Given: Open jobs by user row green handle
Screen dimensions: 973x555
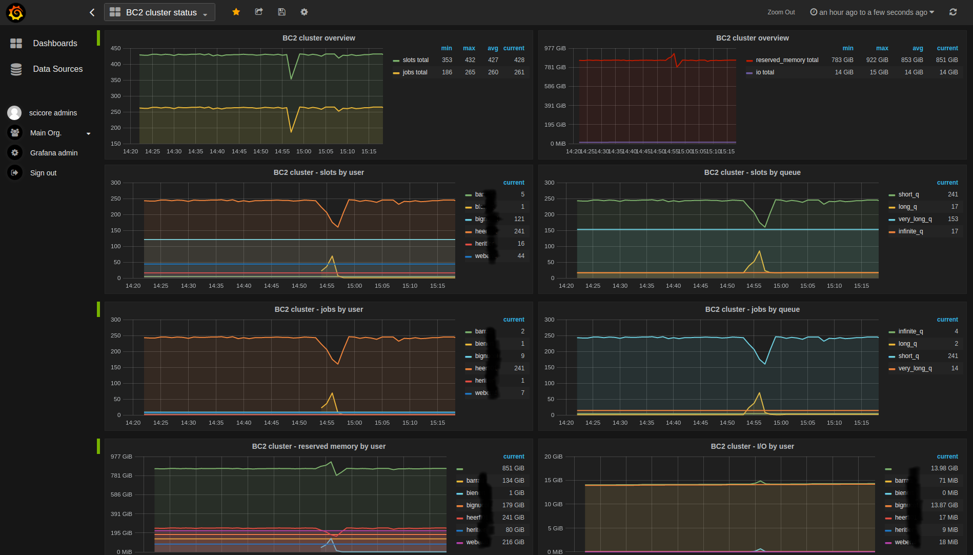Looking at the screenshot, I should click(98, 309).
